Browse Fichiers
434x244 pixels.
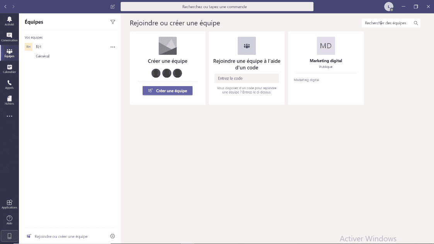(9, 100)
